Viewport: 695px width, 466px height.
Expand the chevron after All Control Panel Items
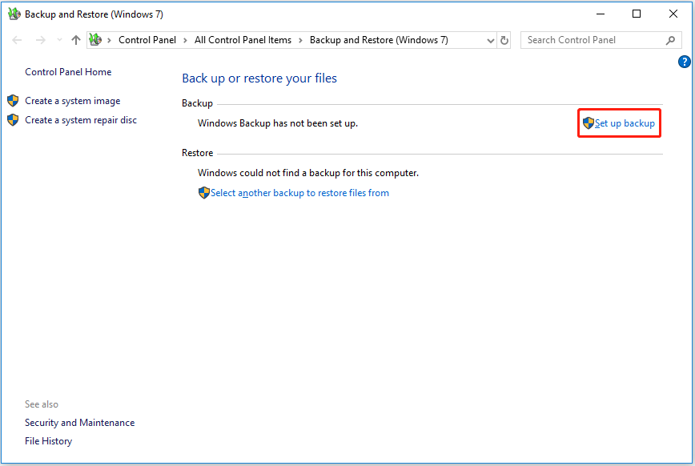[x=301, y=40]
